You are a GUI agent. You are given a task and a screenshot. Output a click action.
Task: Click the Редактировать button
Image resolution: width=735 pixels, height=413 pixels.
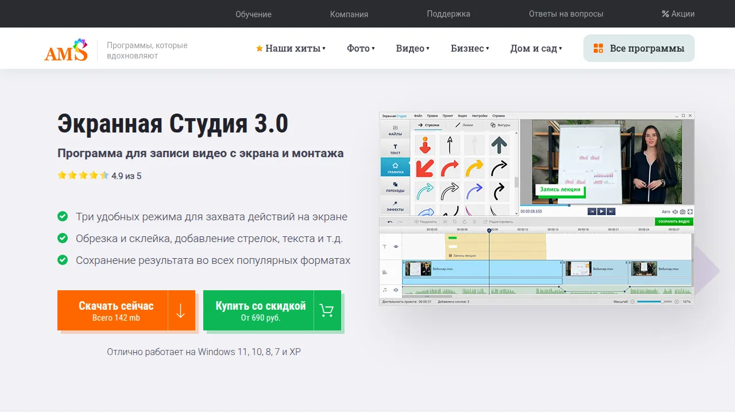click(498, 221)
